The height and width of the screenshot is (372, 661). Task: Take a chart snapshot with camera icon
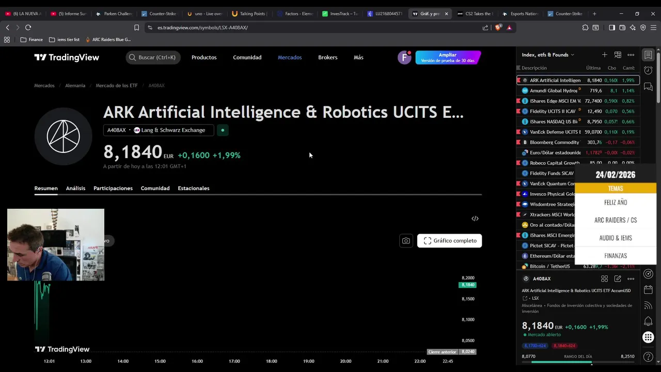[406, 241]
